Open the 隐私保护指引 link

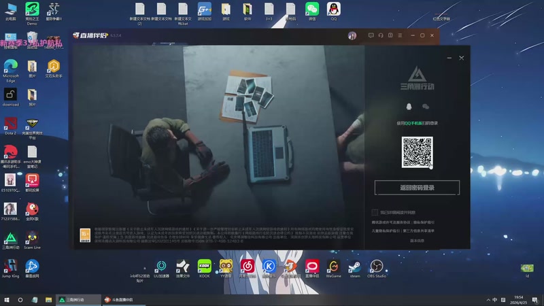point(424,222)
